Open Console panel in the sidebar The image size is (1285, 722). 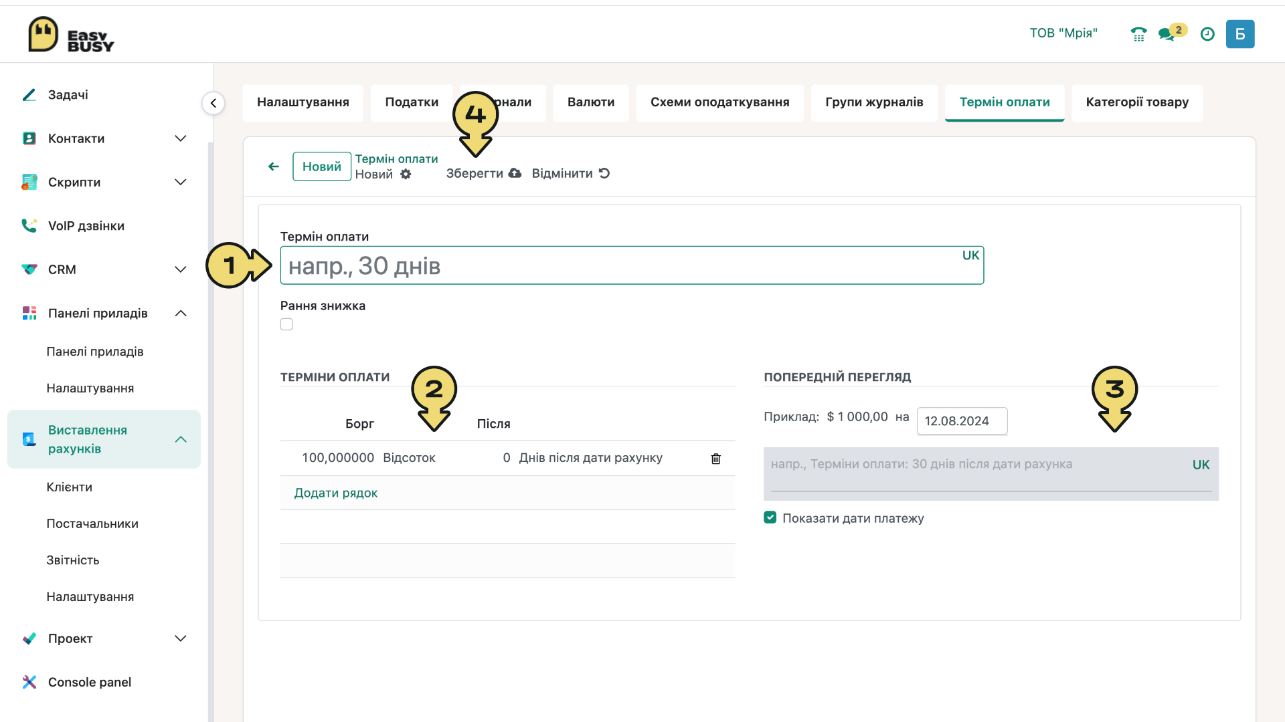(90, 682)
